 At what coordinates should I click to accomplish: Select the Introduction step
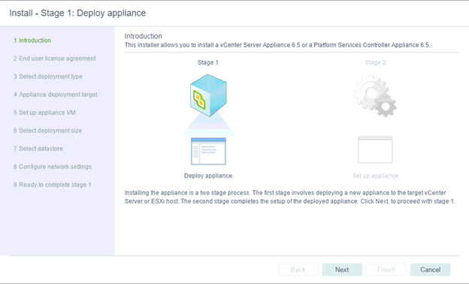[32, 41]
